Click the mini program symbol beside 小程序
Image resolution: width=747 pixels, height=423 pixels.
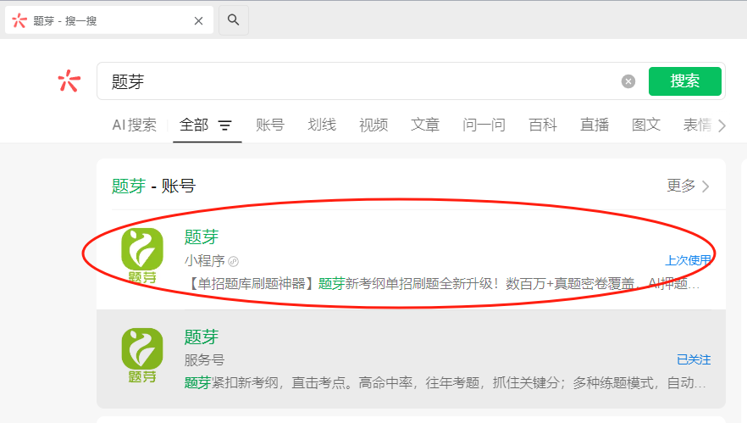click(x=234, y=261)
